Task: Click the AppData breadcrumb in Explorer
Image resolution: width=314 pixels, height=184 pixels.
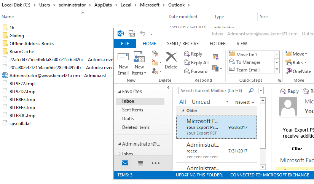Action: coord(103,5)
